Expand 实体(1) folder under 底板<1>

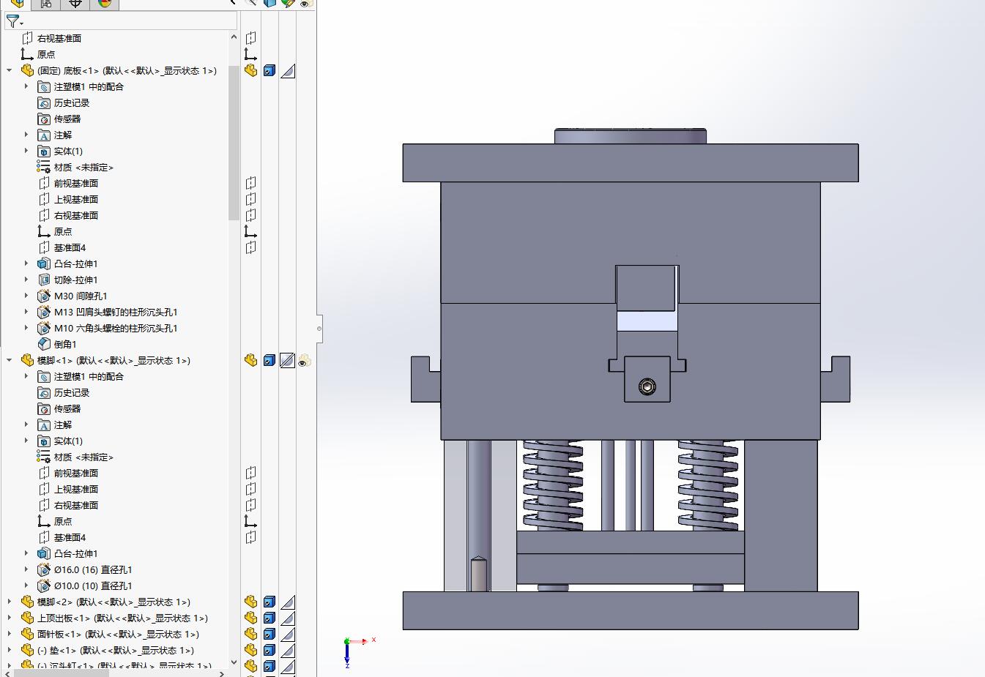pyautogui.click(x=26, y=152)
